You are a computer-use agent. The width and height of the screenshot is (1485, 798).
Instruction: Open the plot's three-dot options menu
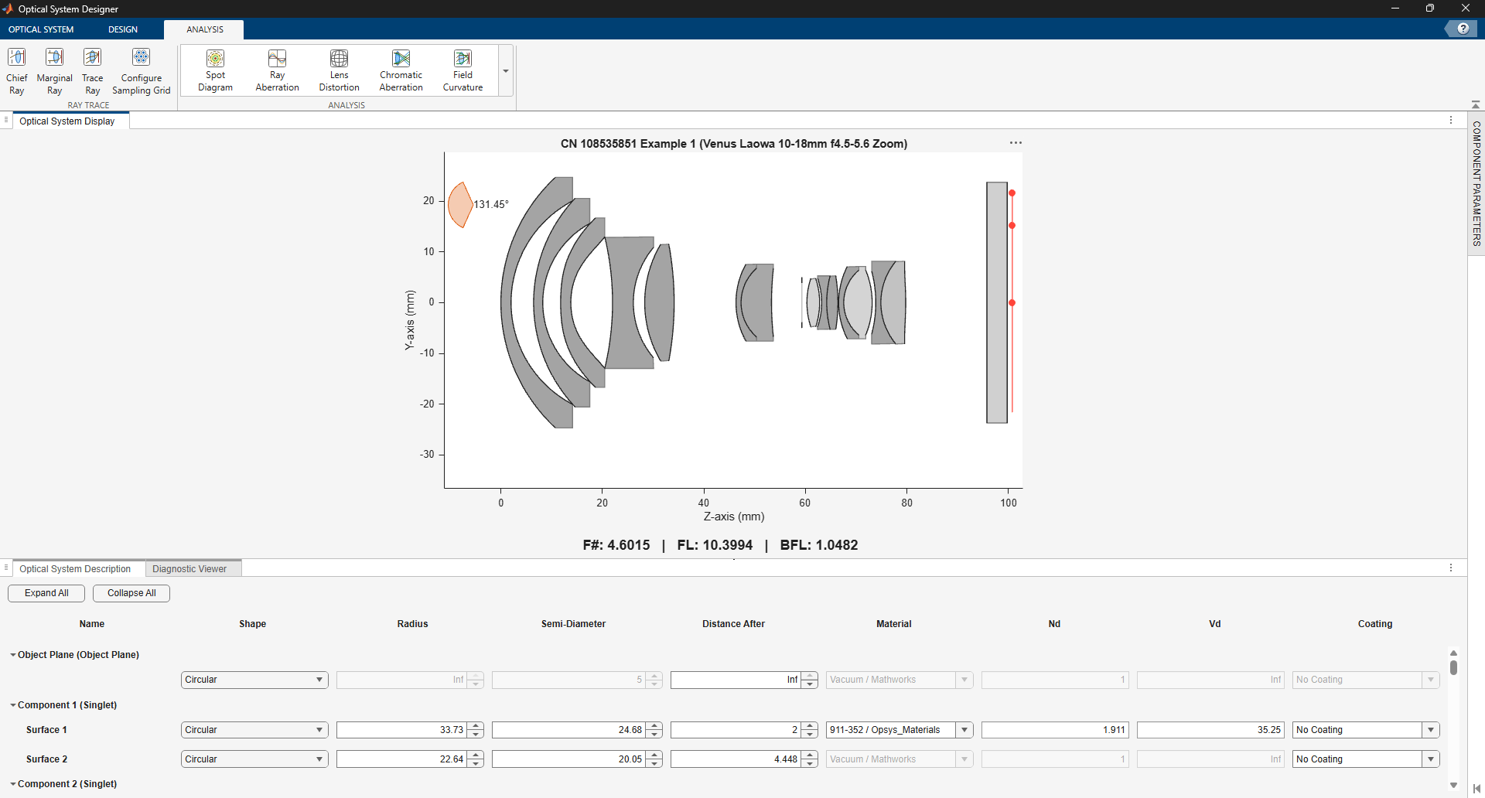pos(1016,143)
